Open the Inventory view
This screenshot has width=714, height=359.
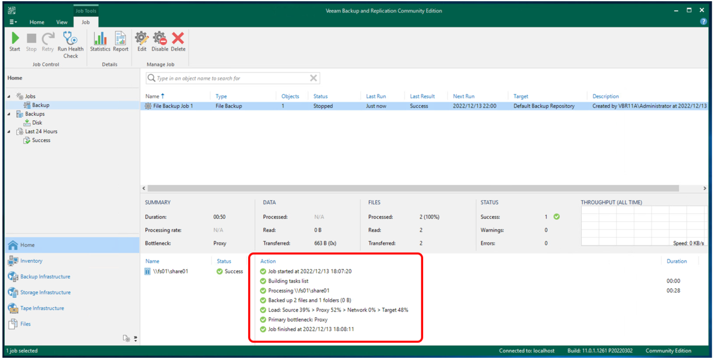click(x=72, y=261)
